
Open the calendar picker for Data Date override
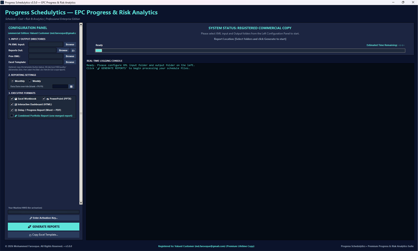pyautogui.click(x=71, y=86)
